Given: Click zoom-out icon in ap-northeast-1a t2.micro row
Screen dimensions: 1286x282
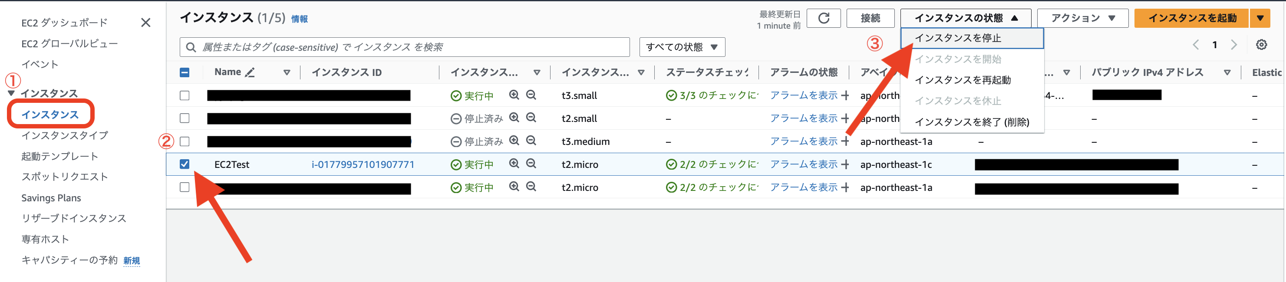Looking at the screenshot, I should tap(531, 186).
